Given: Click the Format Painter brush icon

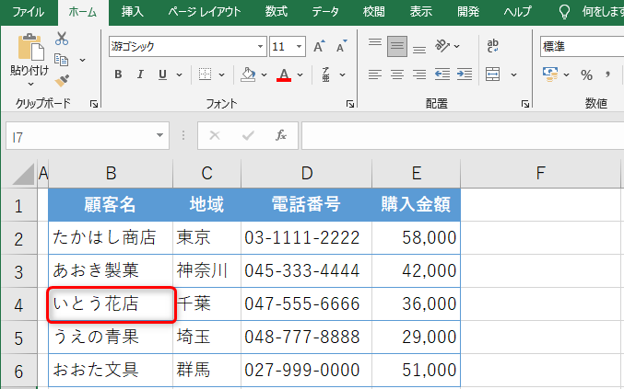Looking at the screenshot, I should click(62, 80).
